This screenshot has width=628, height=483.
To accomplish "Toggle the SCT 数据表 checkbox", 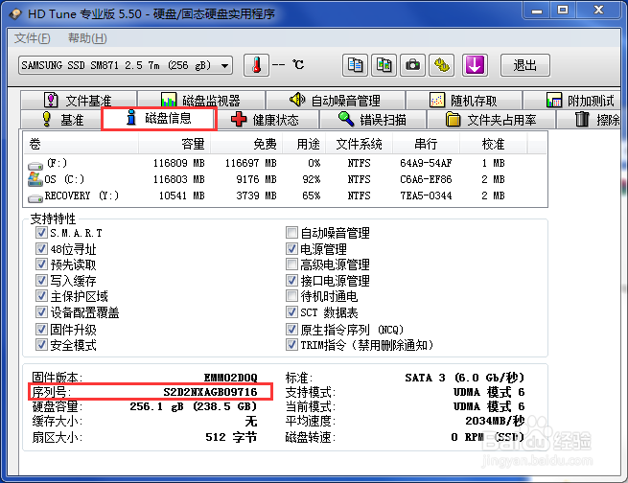I will click(x=291, y=312).
